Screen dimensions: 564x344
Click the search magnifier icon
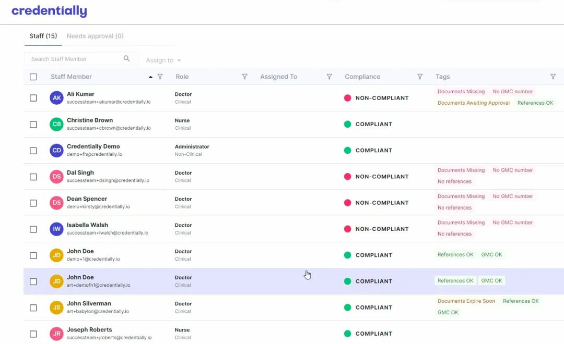tap(126, 59)
